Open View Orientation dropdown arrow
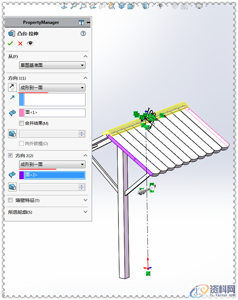238x300 pixels. (x=138, y=6)
